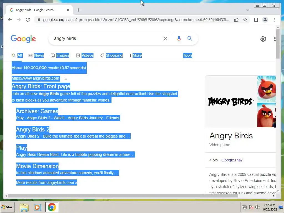Open lower red bird movie thumbnail
This screenshot has width=284, height=213.
267,115
